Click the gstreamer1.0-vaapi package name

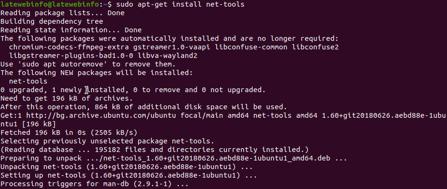pyautogui.click(x=172, y=47)
